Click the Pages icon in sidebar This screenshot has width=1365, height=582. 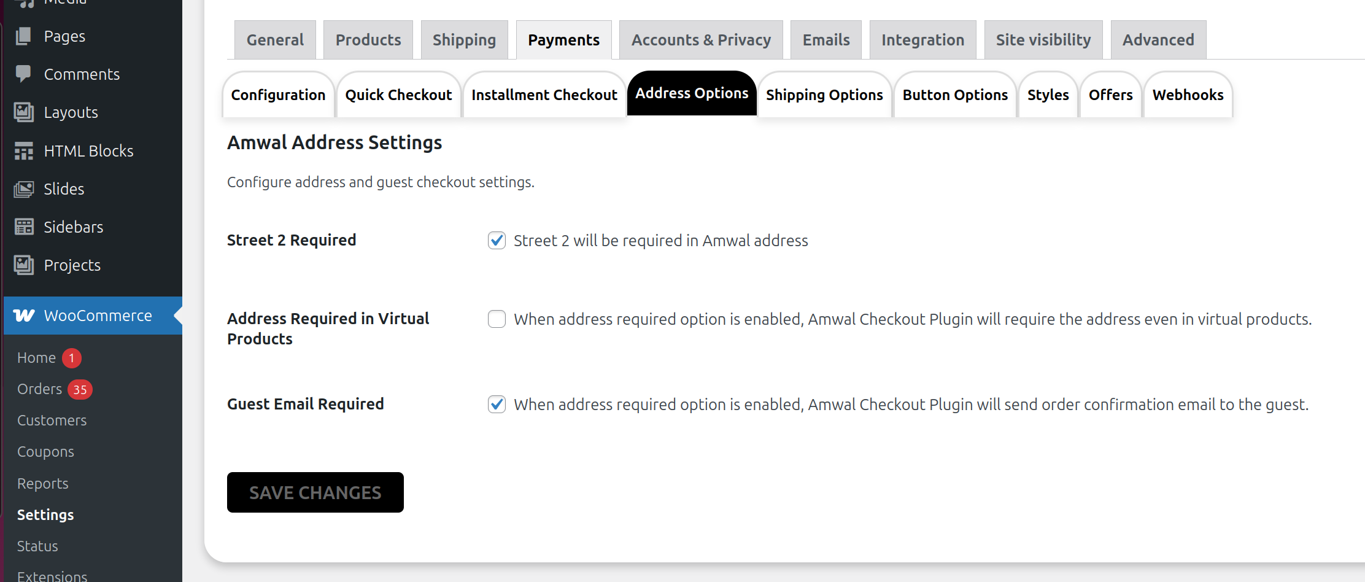(23, 36)
